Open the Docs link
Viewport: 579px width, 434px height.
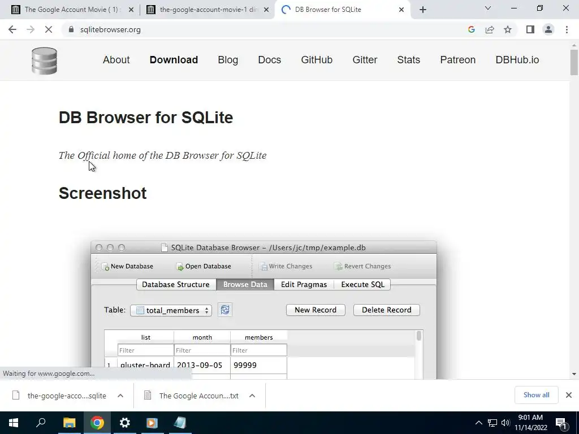(270, 60)
